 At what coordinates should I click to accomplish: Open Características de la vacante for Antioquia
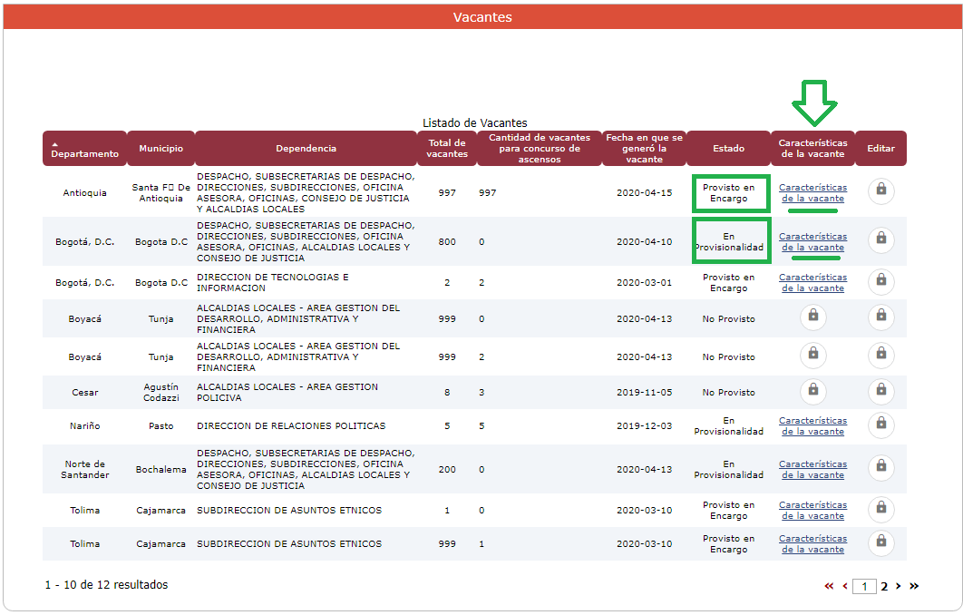[x=812, y=192]
